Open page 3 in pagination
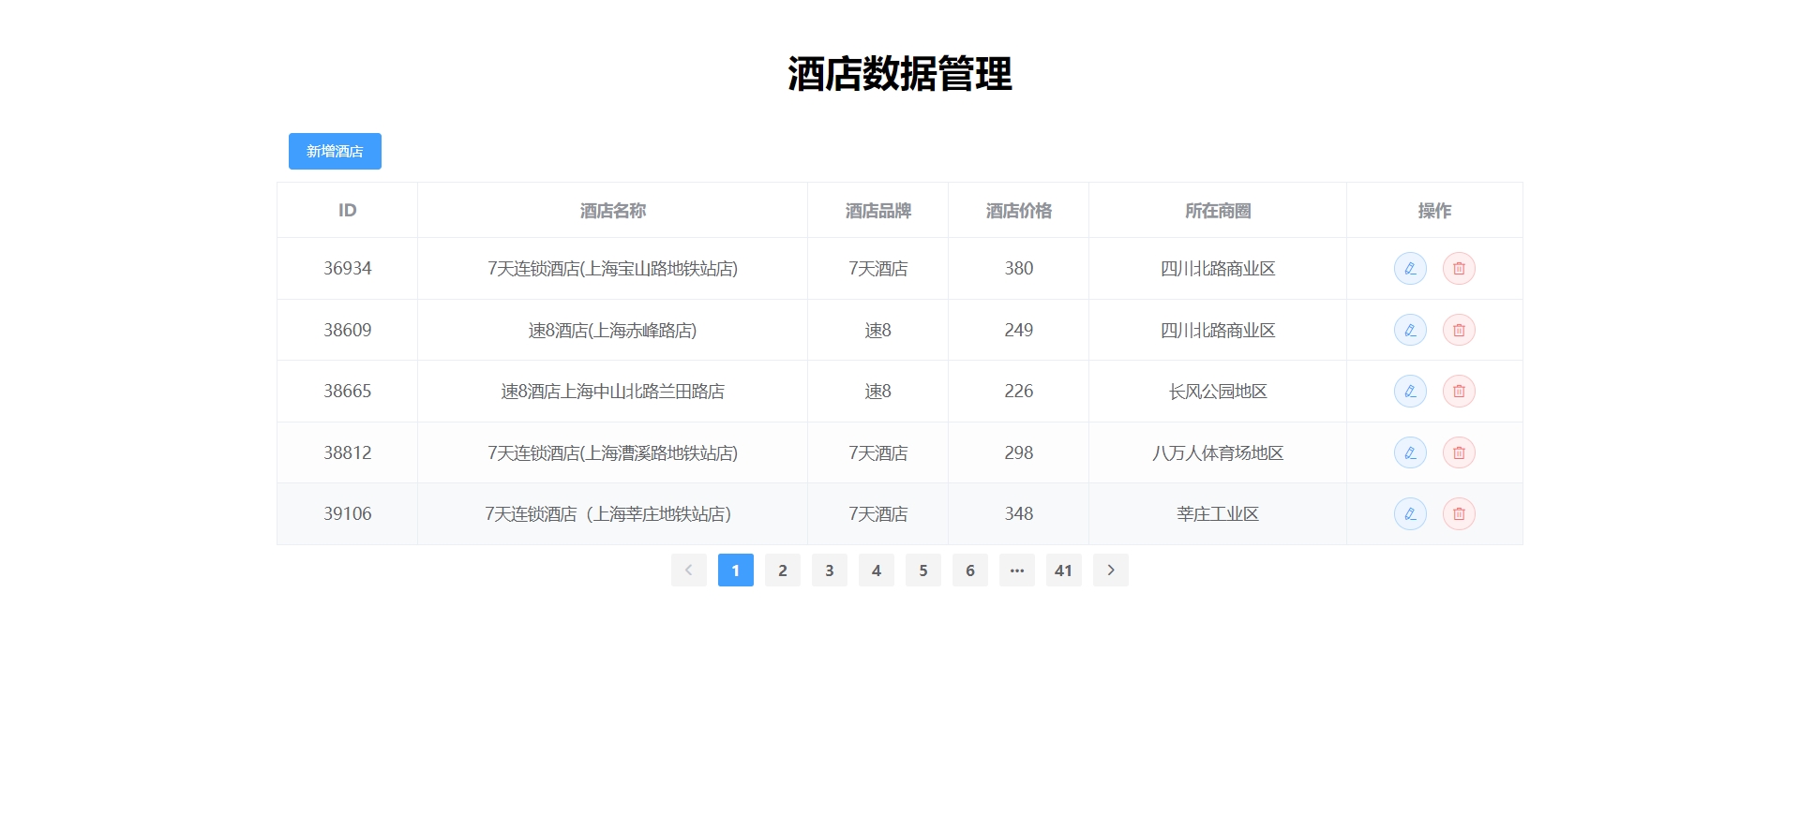 click(830, 570)
